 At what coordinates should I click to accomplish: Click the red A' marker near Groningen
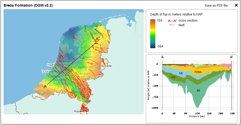[x=97, y=39]
